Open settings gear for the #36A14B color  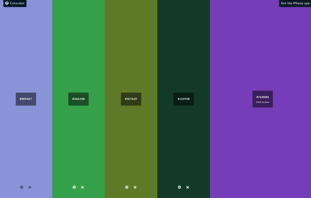pos(74,187)
